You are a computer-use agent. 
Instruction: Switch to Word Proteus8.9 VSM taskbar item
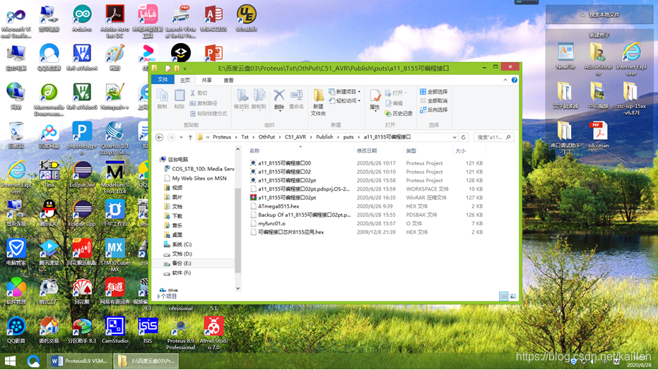coord(80,361)
